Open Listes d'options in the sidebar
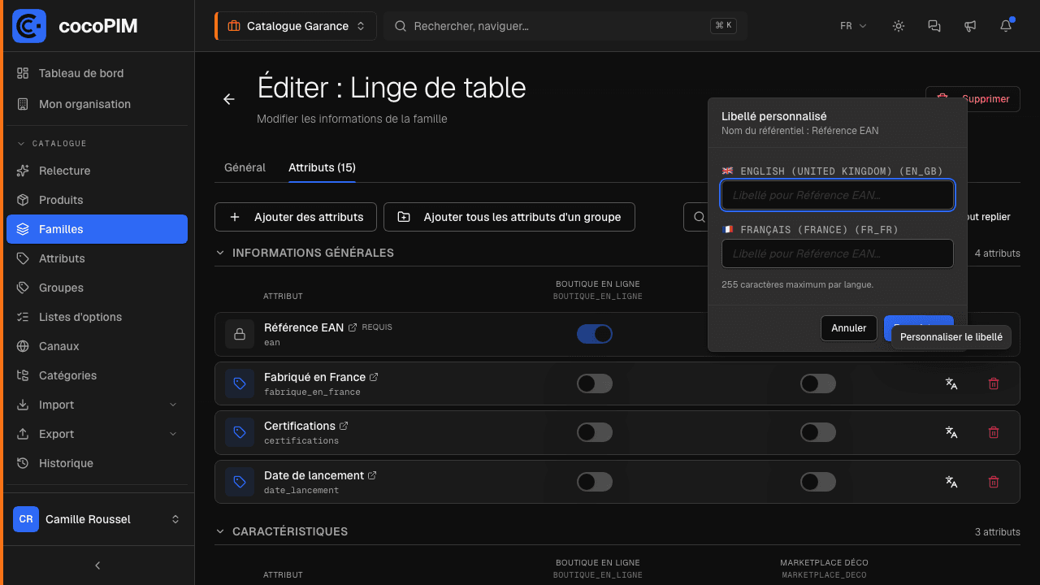 pyautogui.click(x=97, y=317)
